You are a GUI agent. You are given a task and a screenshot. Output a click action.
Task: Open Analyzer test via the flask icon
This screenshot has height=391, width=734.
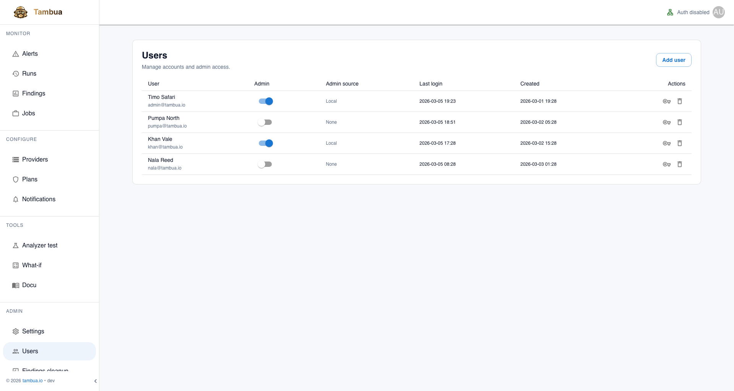(15, 245)
